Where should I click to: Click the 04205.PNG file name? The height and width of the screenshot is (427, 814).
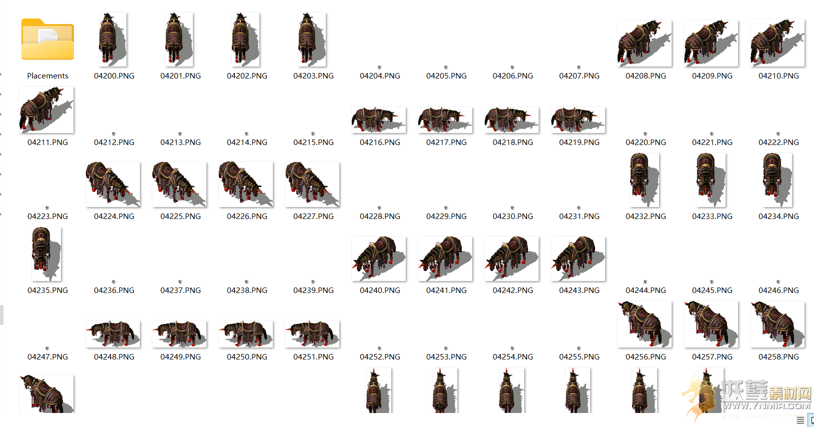446,76
